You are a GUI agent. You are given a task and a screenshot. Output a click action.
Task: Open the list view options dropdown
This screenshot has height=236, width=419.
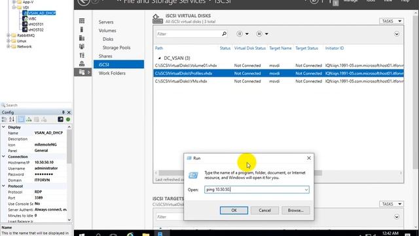coord(242,33)
